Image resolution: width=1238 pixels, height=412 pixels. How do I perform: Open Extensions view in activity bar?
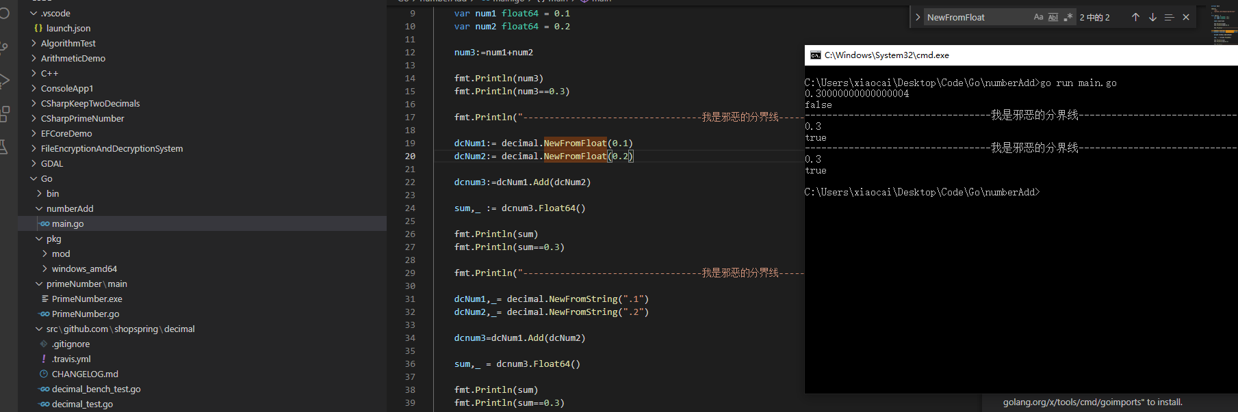(5, 113)
